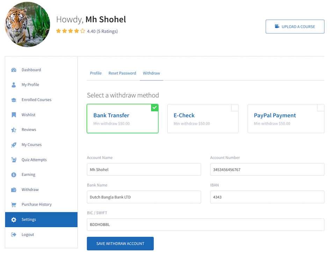Click the Purchase History cart icon
The height and width of the screenshot is (254, 332).
tap(14, 204)
